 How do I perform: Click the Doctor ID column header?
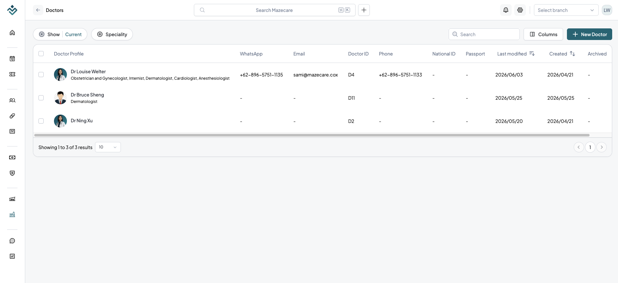358,54
